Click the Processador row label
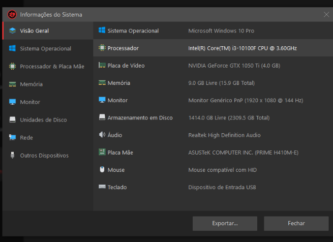The height and width of the screenshot is (242, 333). pos(123,48)
